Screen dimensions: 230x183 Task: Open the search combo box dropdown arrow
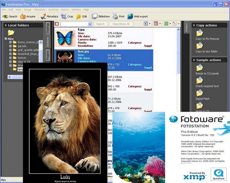pyautogui.click(x=90, y=24)
